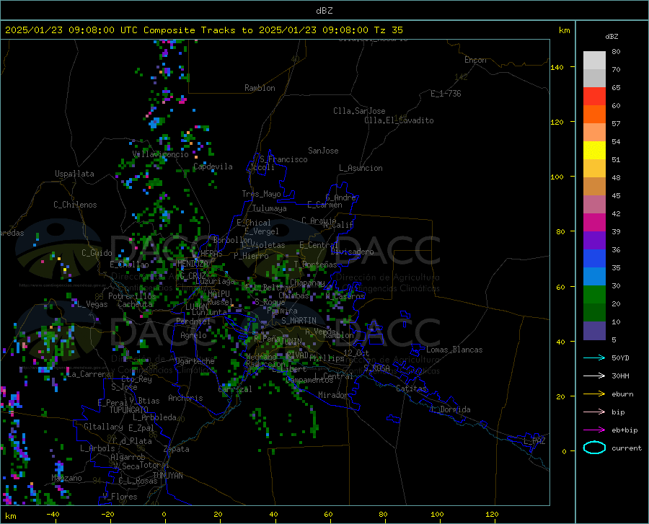Image resolution: width=649 pixels, height=524 pixels.
Task: Click the MENDOZA city label
Action: click(x=193, y=264)
